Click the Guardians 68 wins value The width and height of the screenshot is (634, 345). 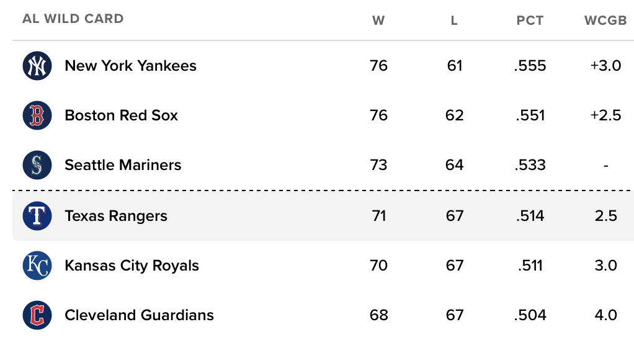[x=378, y=315]
